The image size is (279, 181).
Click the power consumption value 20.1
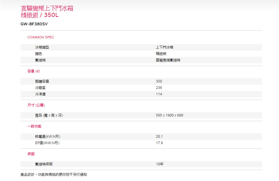click(x=159, y=137)
